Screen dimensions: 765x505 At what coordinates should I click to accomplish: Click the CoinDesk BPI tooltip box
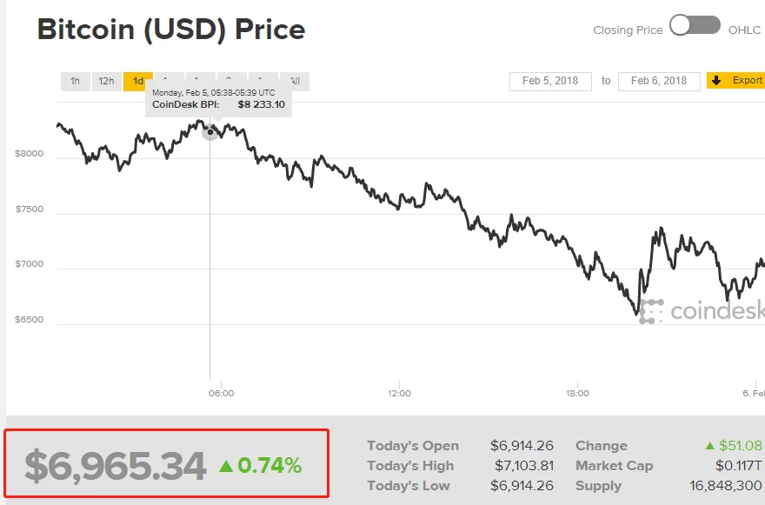[x=218, y=100]
